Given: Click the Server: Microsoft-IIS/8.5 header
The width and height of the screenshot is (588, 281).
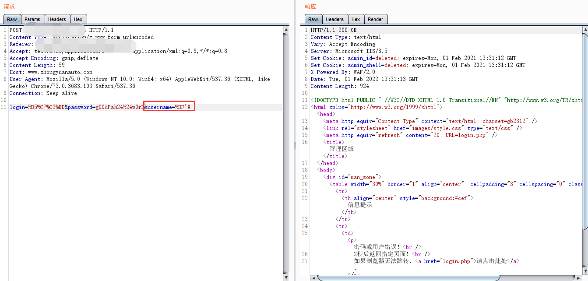Looking at the screenshot, I should [x=349, y=51].
